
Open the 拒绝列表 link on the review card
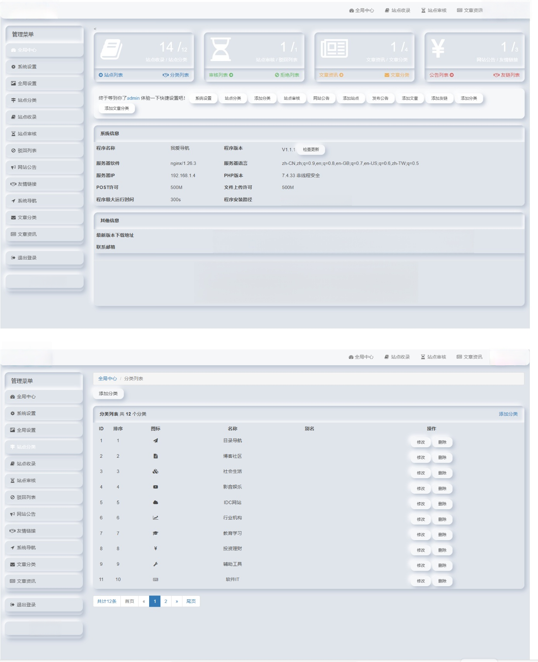pos(287,75)
